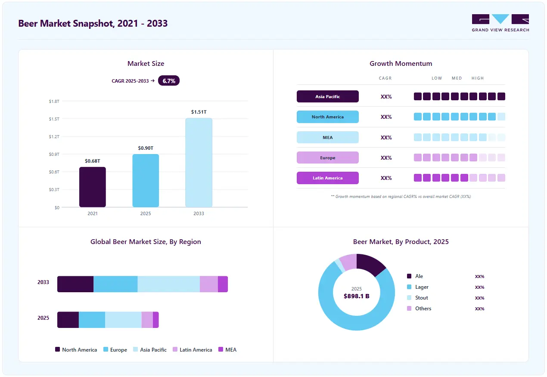Click the Europe region pill
This screenshot has width=547, height=377.
click(x=328, y=158)
